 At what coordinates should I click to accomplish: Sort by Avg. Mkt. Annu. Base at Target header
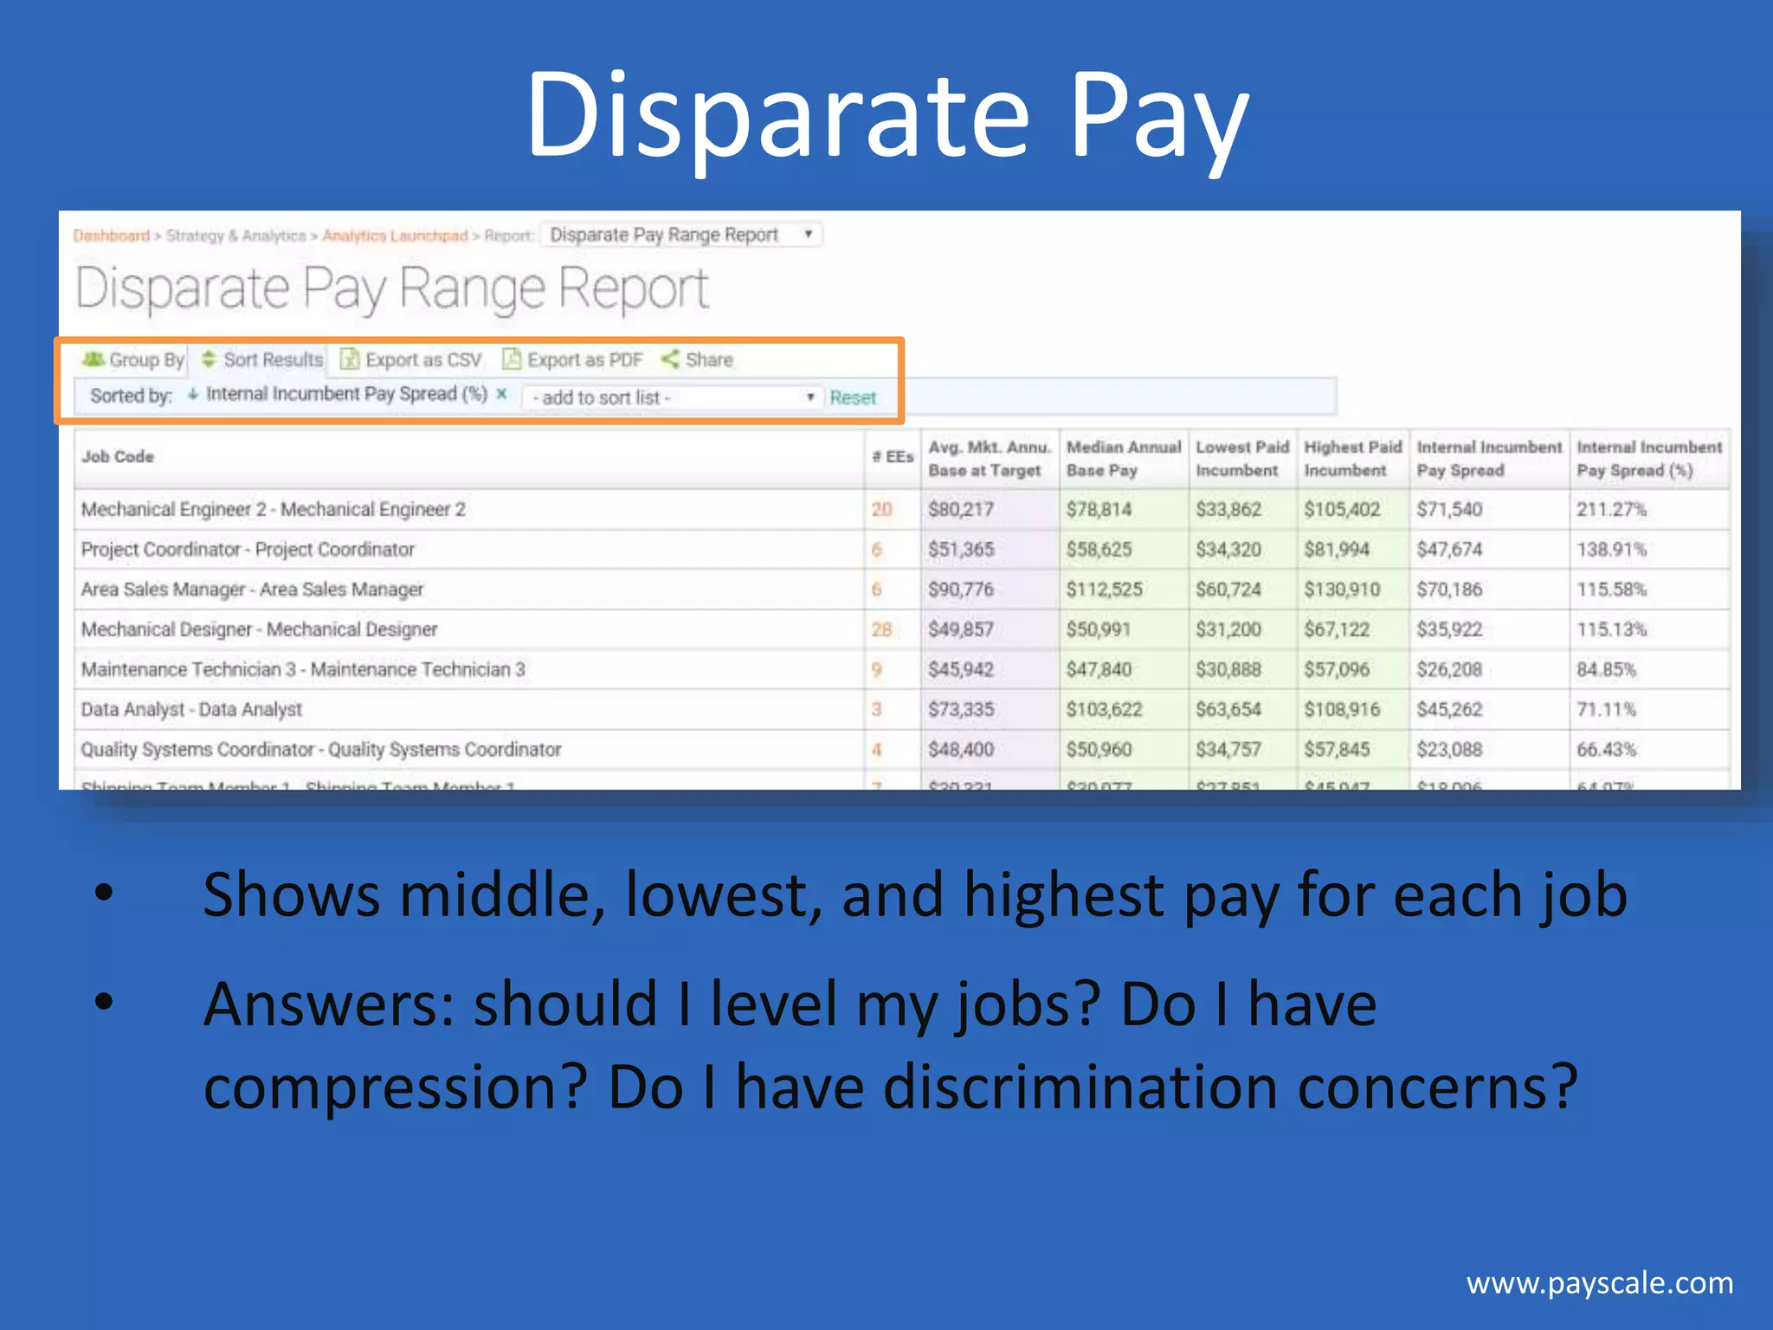[x=990, y=459]
